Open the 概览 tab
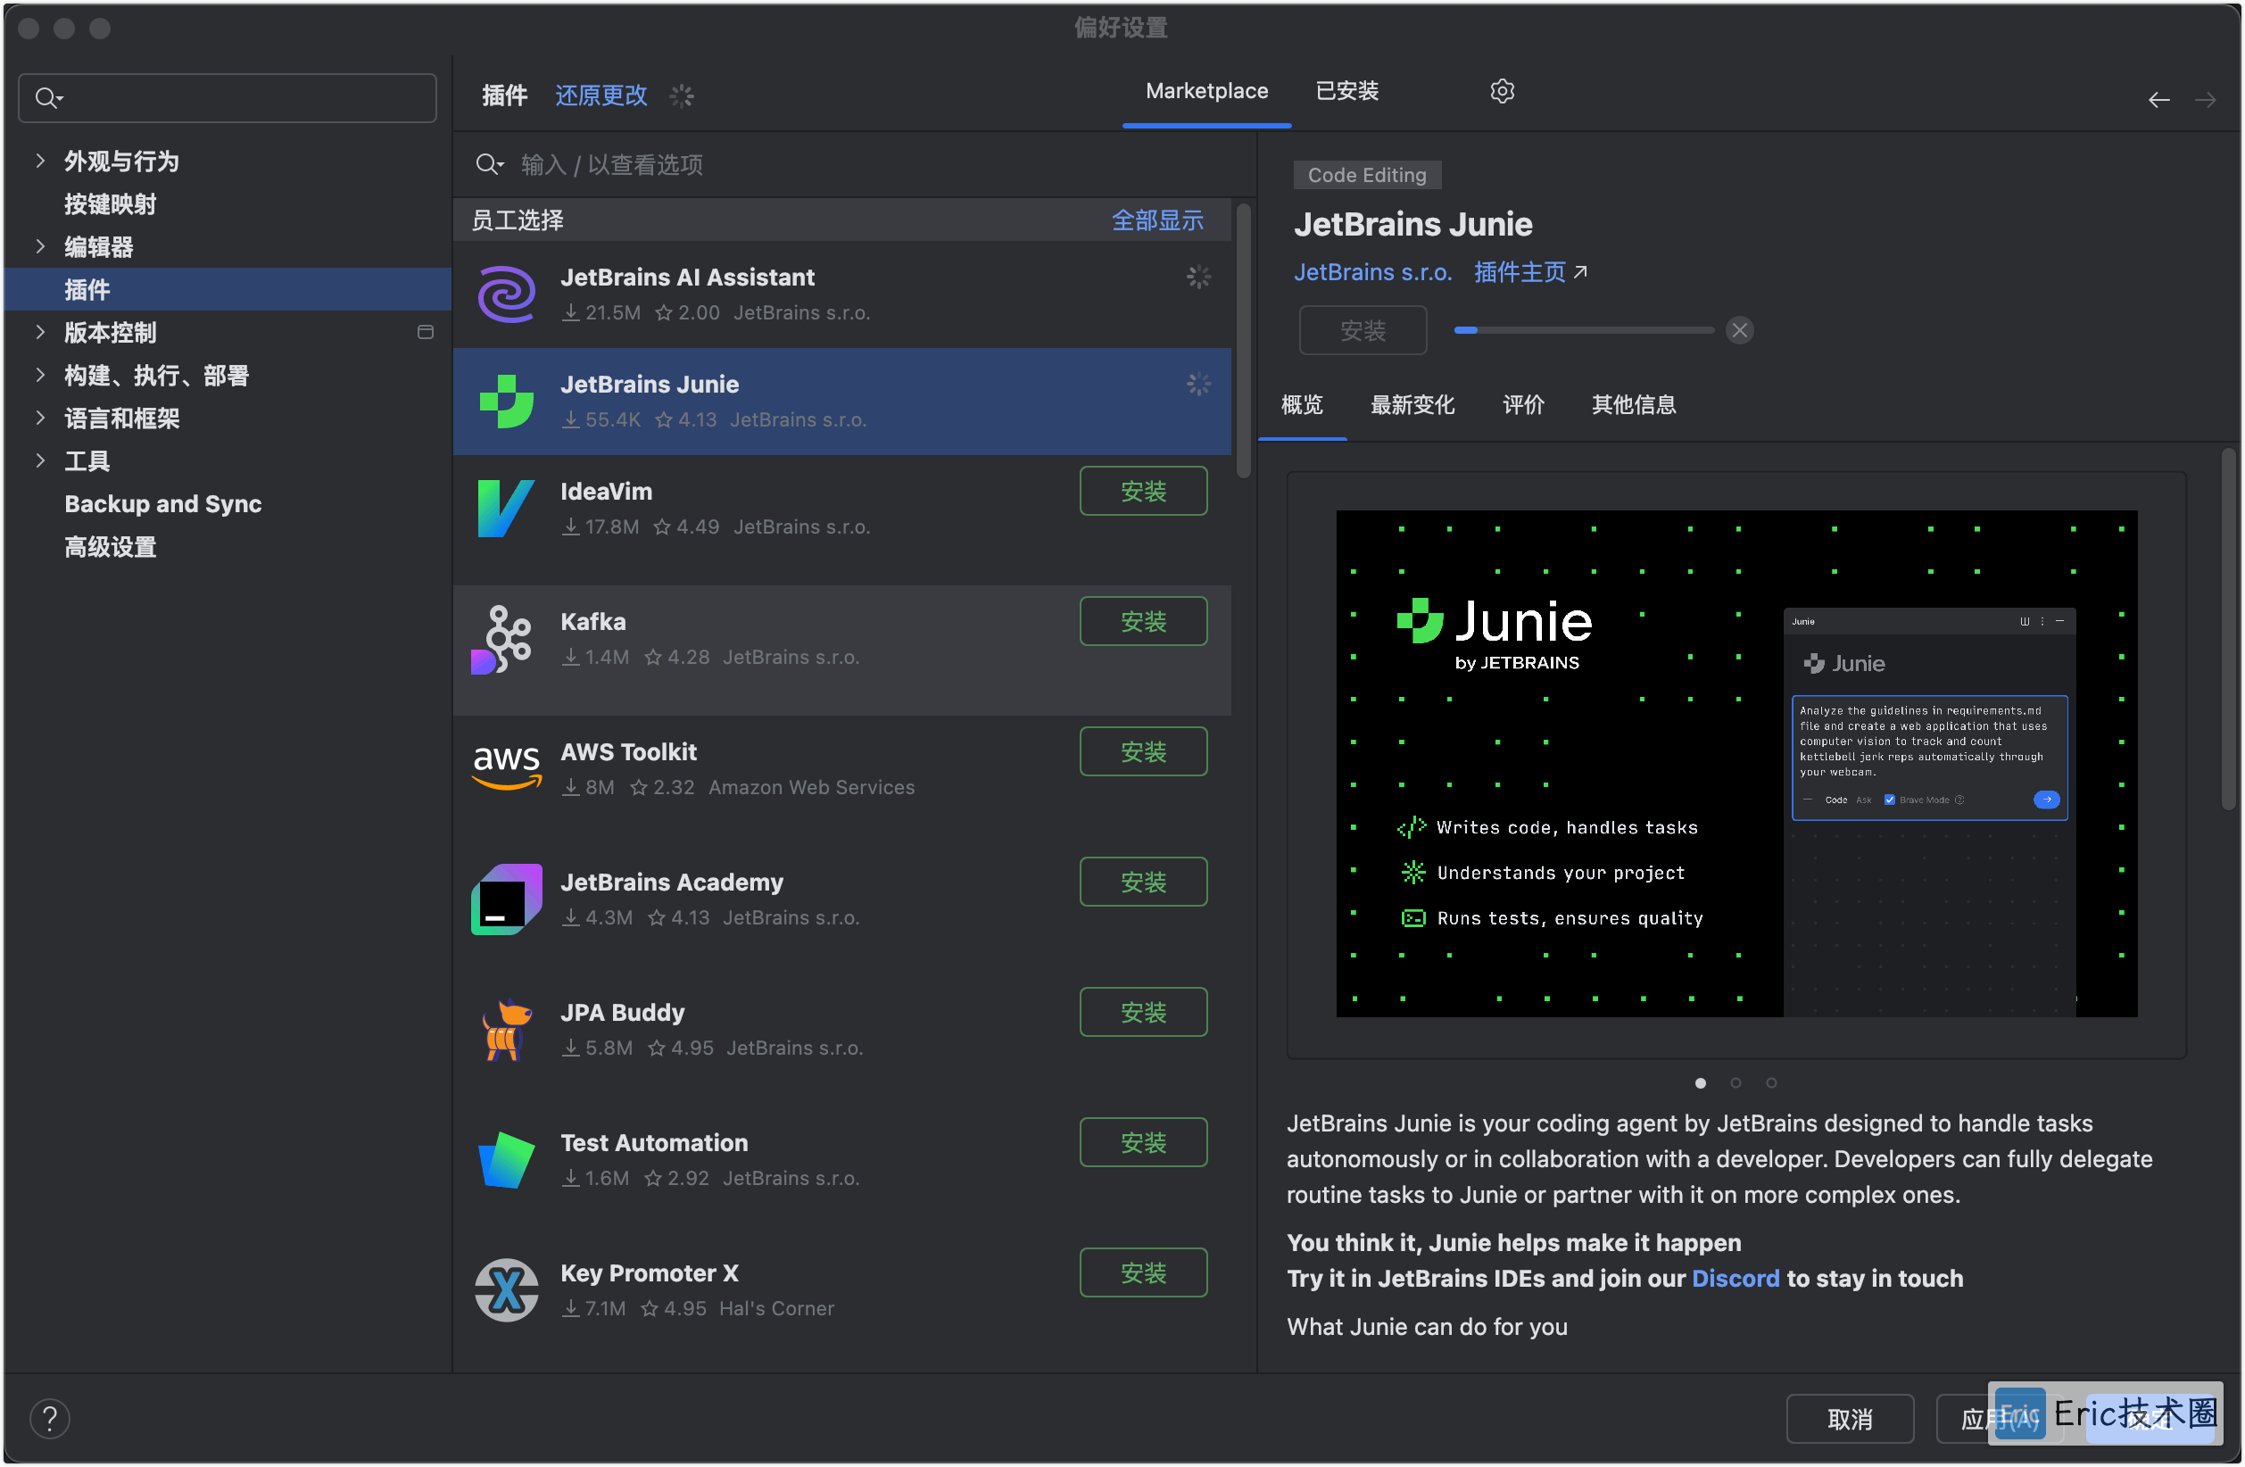 1302,405
